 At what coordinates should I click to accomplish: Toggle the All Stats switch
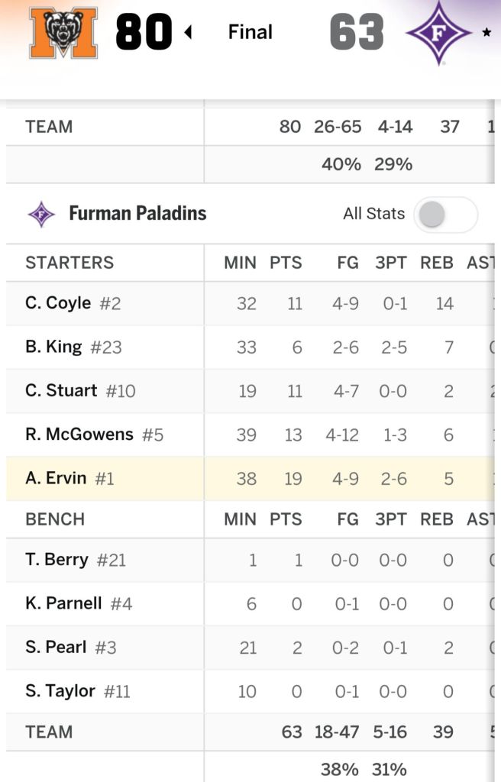tap(445, 215)
